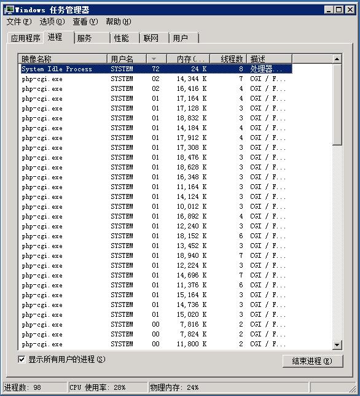Sort by 映像名称 column header
Image resolution: width=360 pixels, height=396 pixels.
pos(63,59)
